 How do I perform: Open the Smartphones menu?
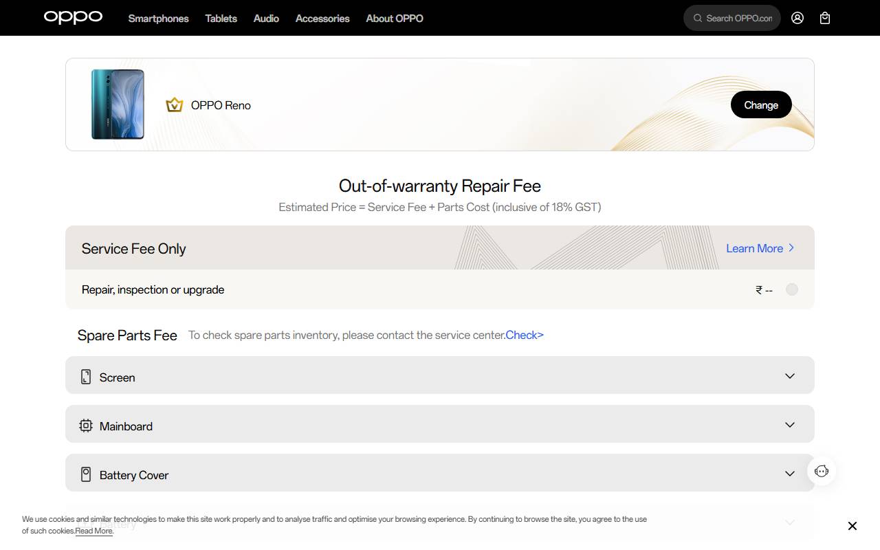[158, 19]
